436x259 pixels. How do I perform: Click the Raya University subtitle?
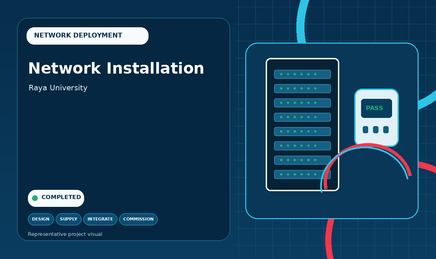(58, 88)
